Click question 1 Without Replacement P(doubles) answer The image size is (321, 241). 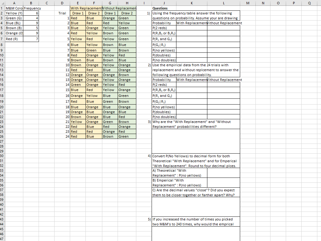[x=224, y=55]
